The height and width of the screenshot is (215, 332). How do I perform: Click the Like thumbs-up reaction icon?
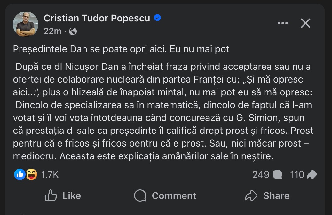coord(19,174)
